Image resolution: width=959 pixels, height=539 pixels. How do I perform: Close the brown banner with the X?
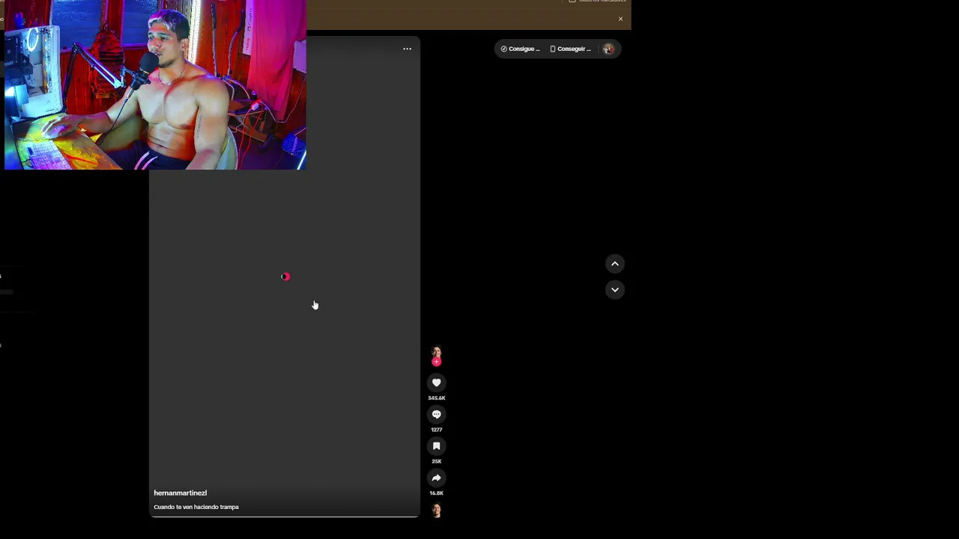(x=620, y=19)
